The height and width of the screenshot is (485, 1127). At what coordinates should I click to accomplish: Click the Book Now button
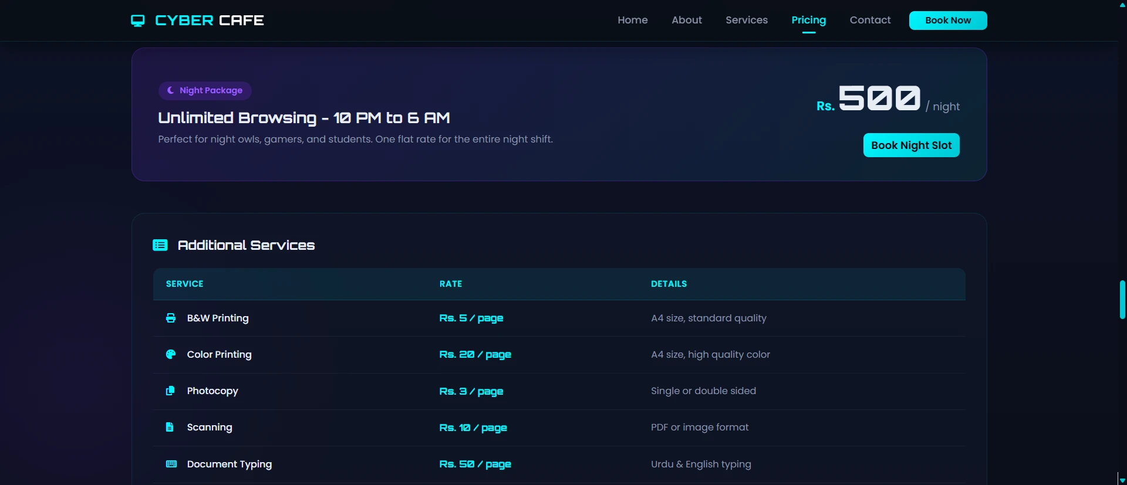coord(948,21)
